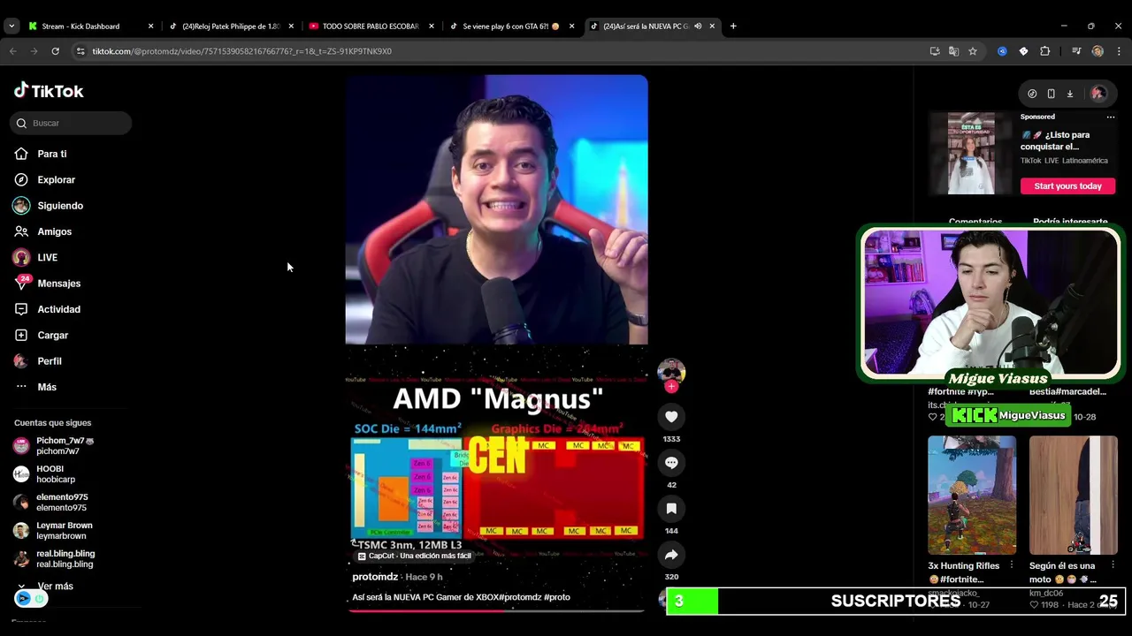
Task: Click the white tag extension icon
Action: (1023, 51)
